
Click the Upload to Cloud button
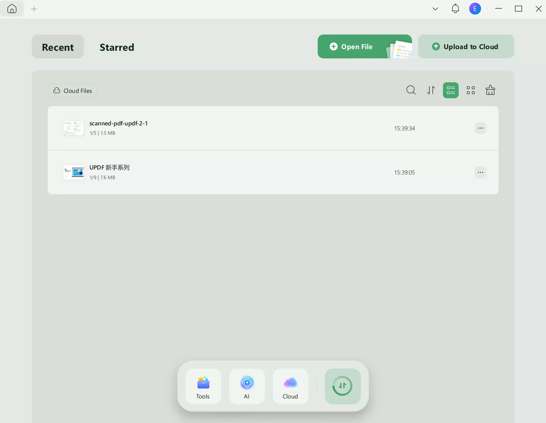[x=466, y=46]
